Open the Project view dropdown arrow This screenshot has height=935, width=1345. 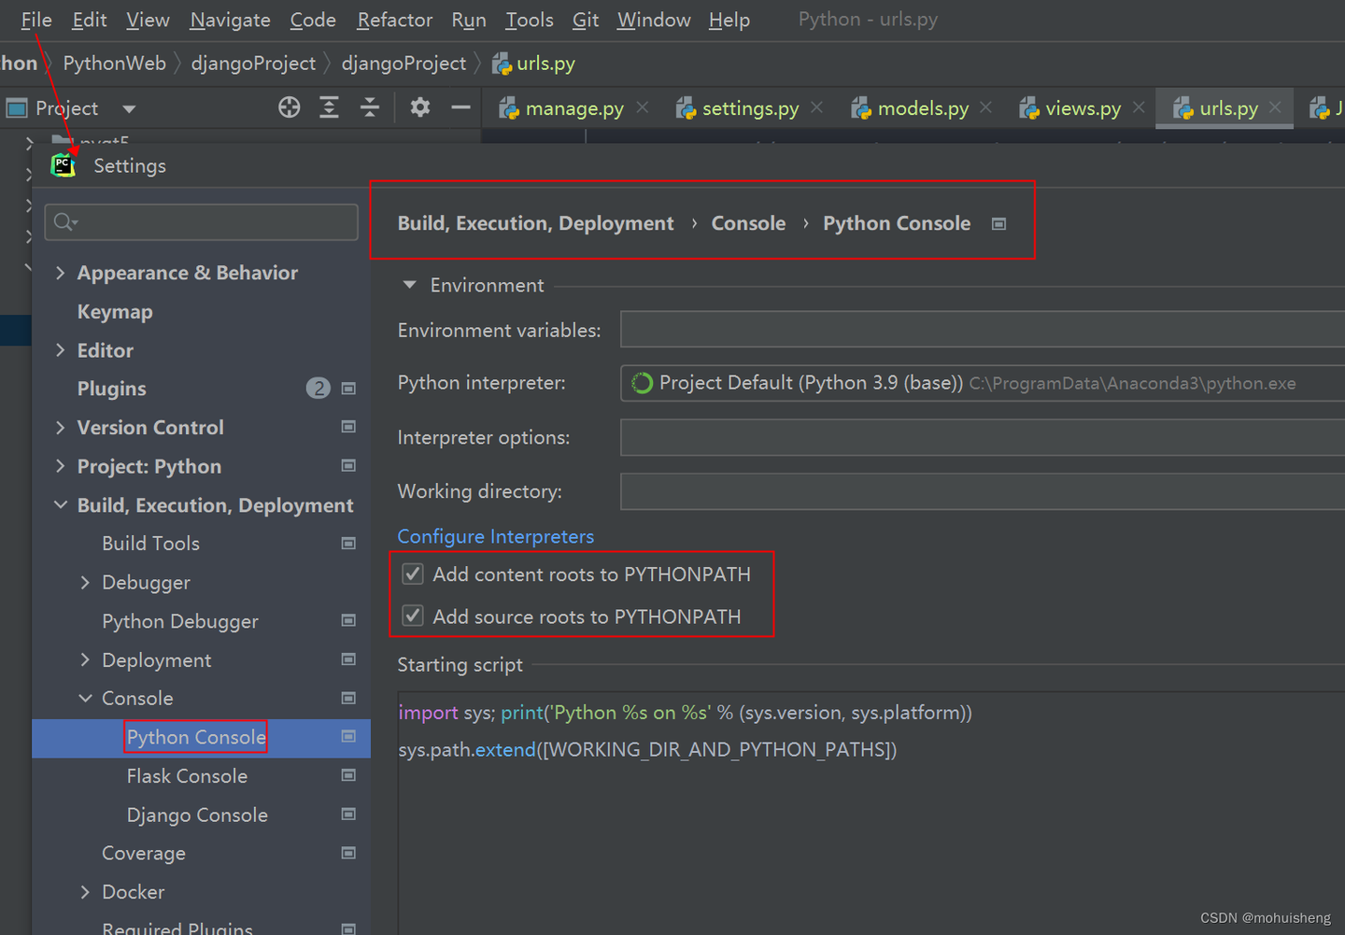129,109
